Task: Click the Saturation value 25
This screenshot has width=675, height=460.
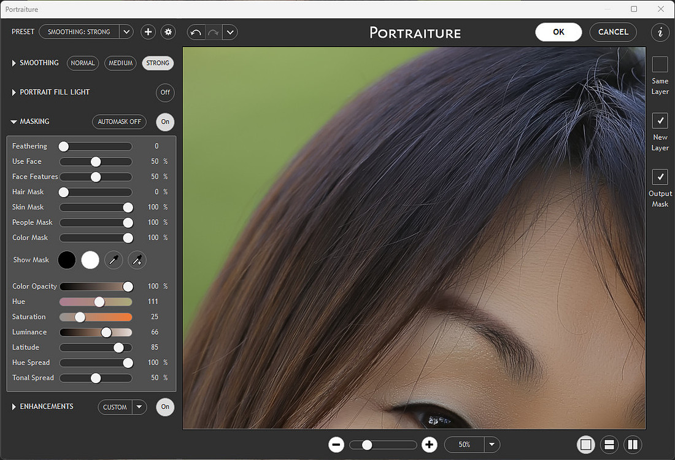Action: 155,316
